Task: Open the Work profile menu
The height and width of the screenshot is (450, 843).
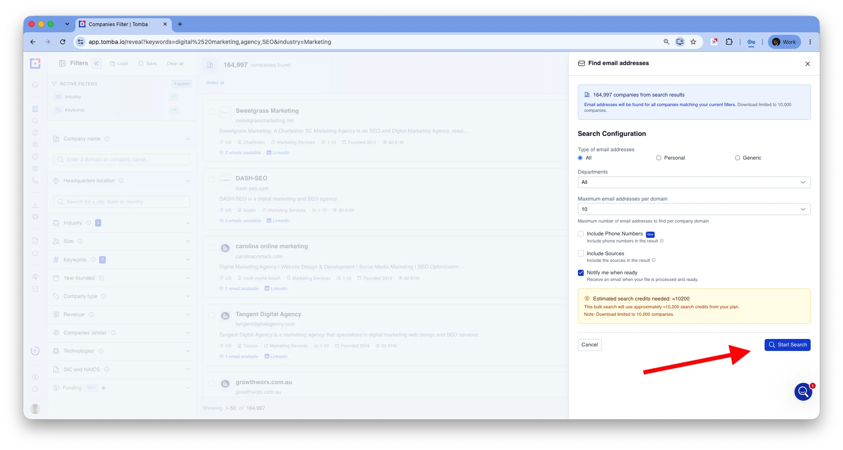Action: click(x=784, y=42)
